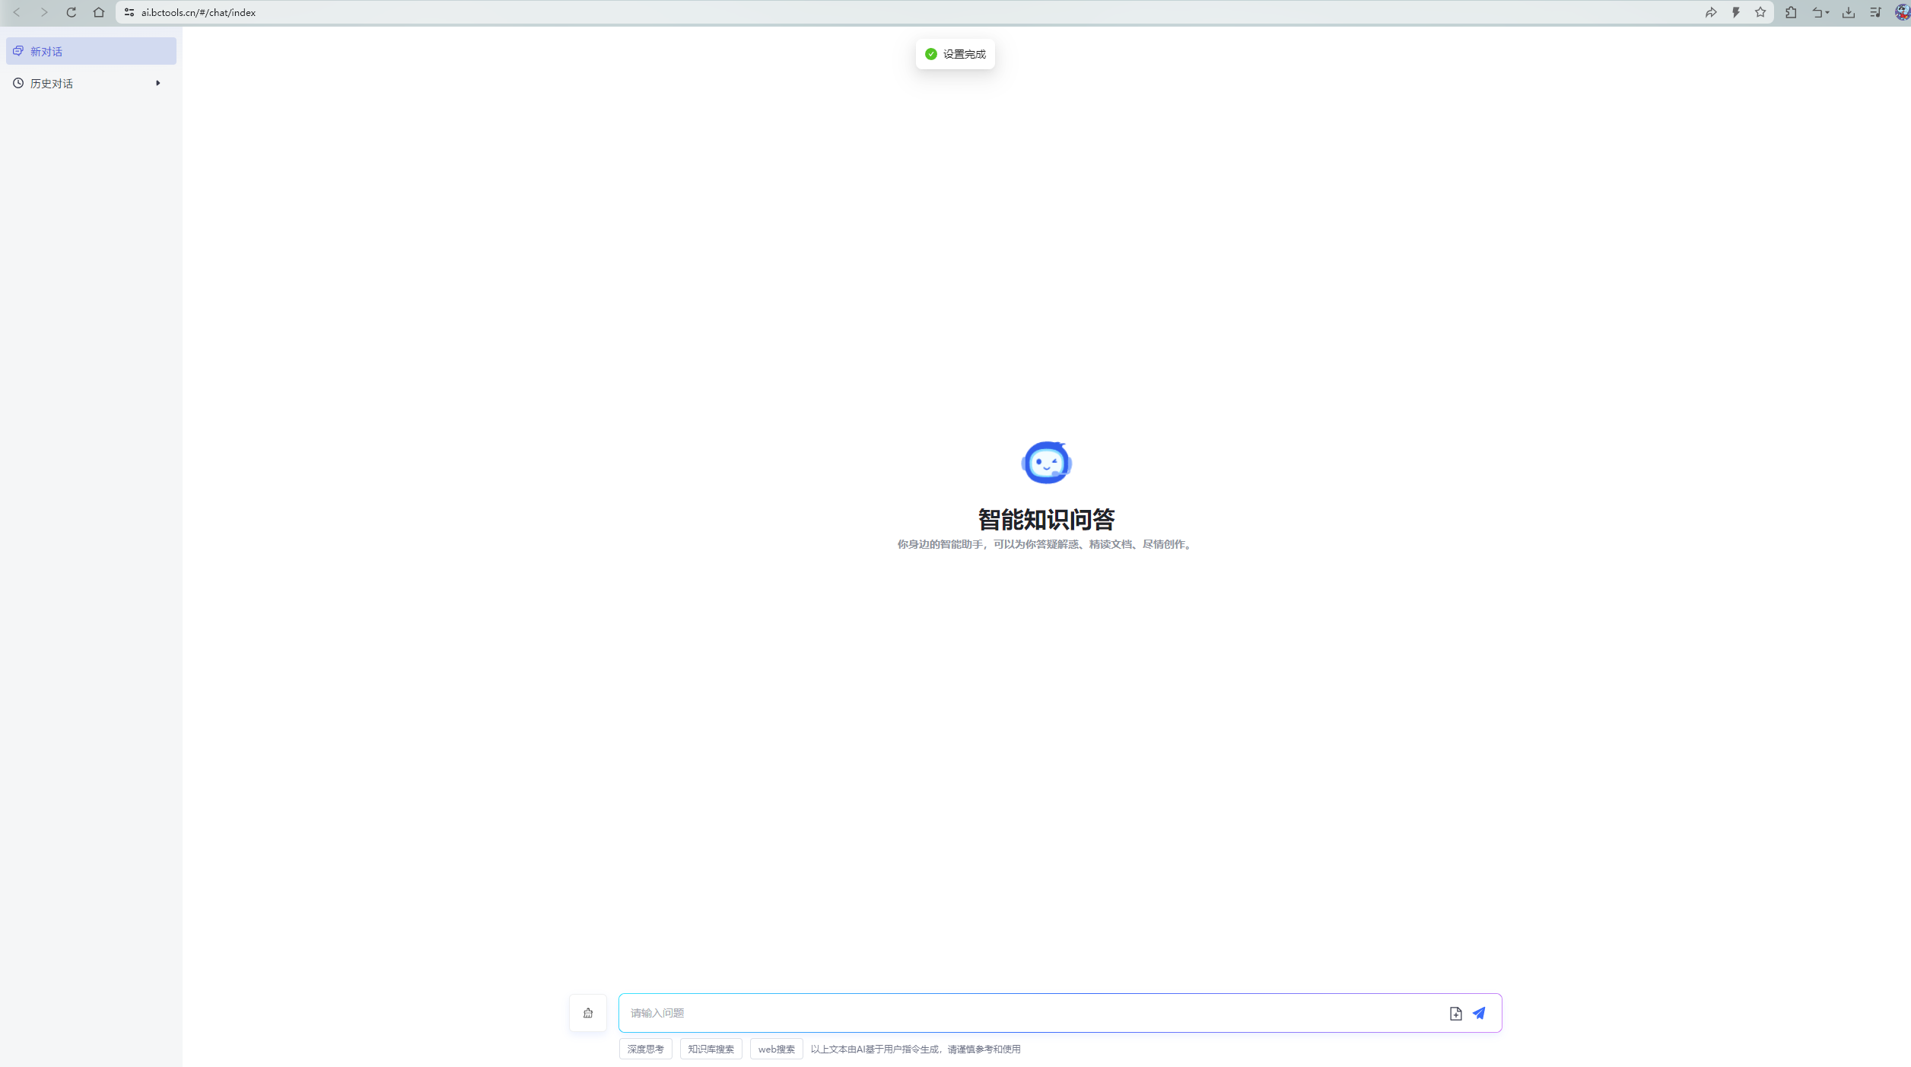Toggle the 深度思考 deep thinking option
Screen dimensions: 1911x1067
(x=645, y=1049)
